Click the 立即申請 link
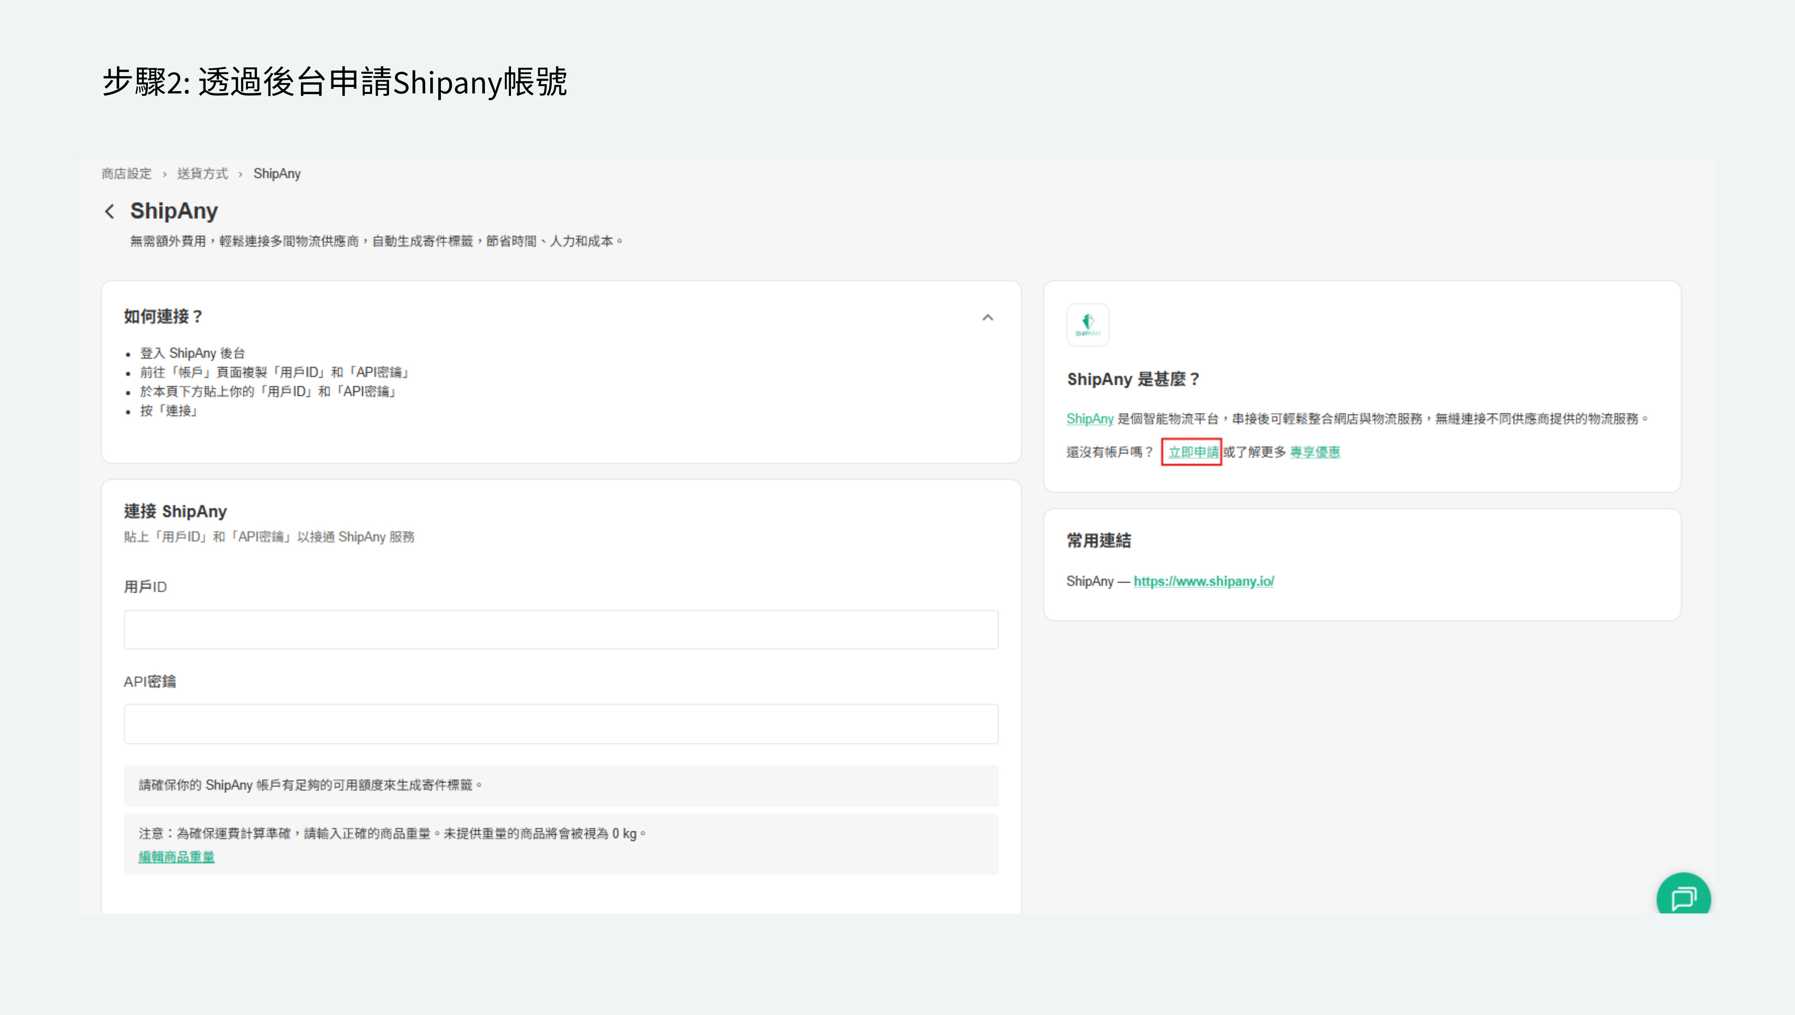 1192,452
